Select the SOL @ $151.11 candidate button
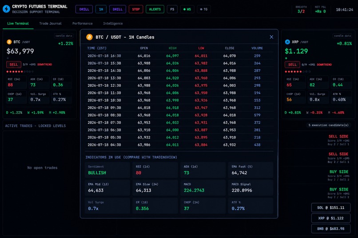This screenshot has width=358, height=238. coord(330,208)
